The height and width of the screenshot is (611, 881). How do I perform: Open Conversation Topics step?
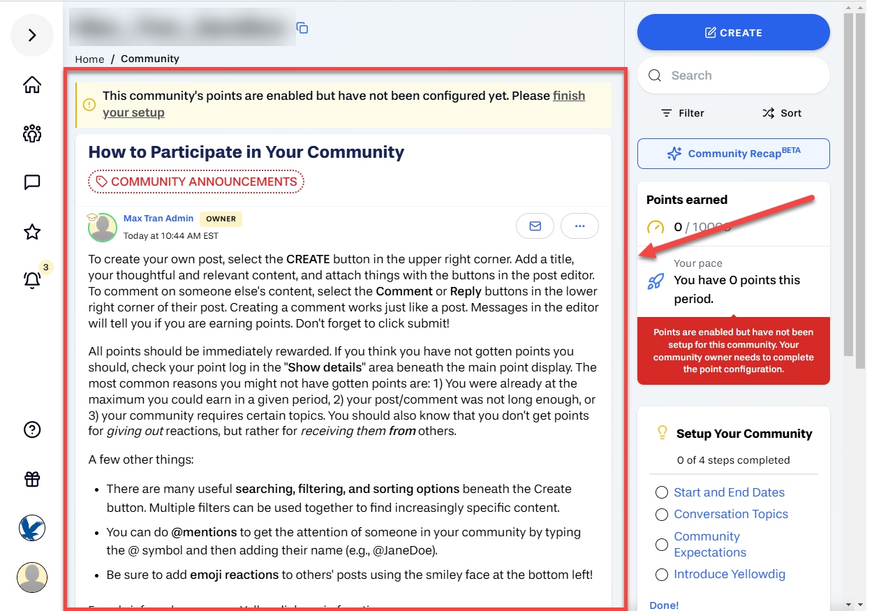731,514
